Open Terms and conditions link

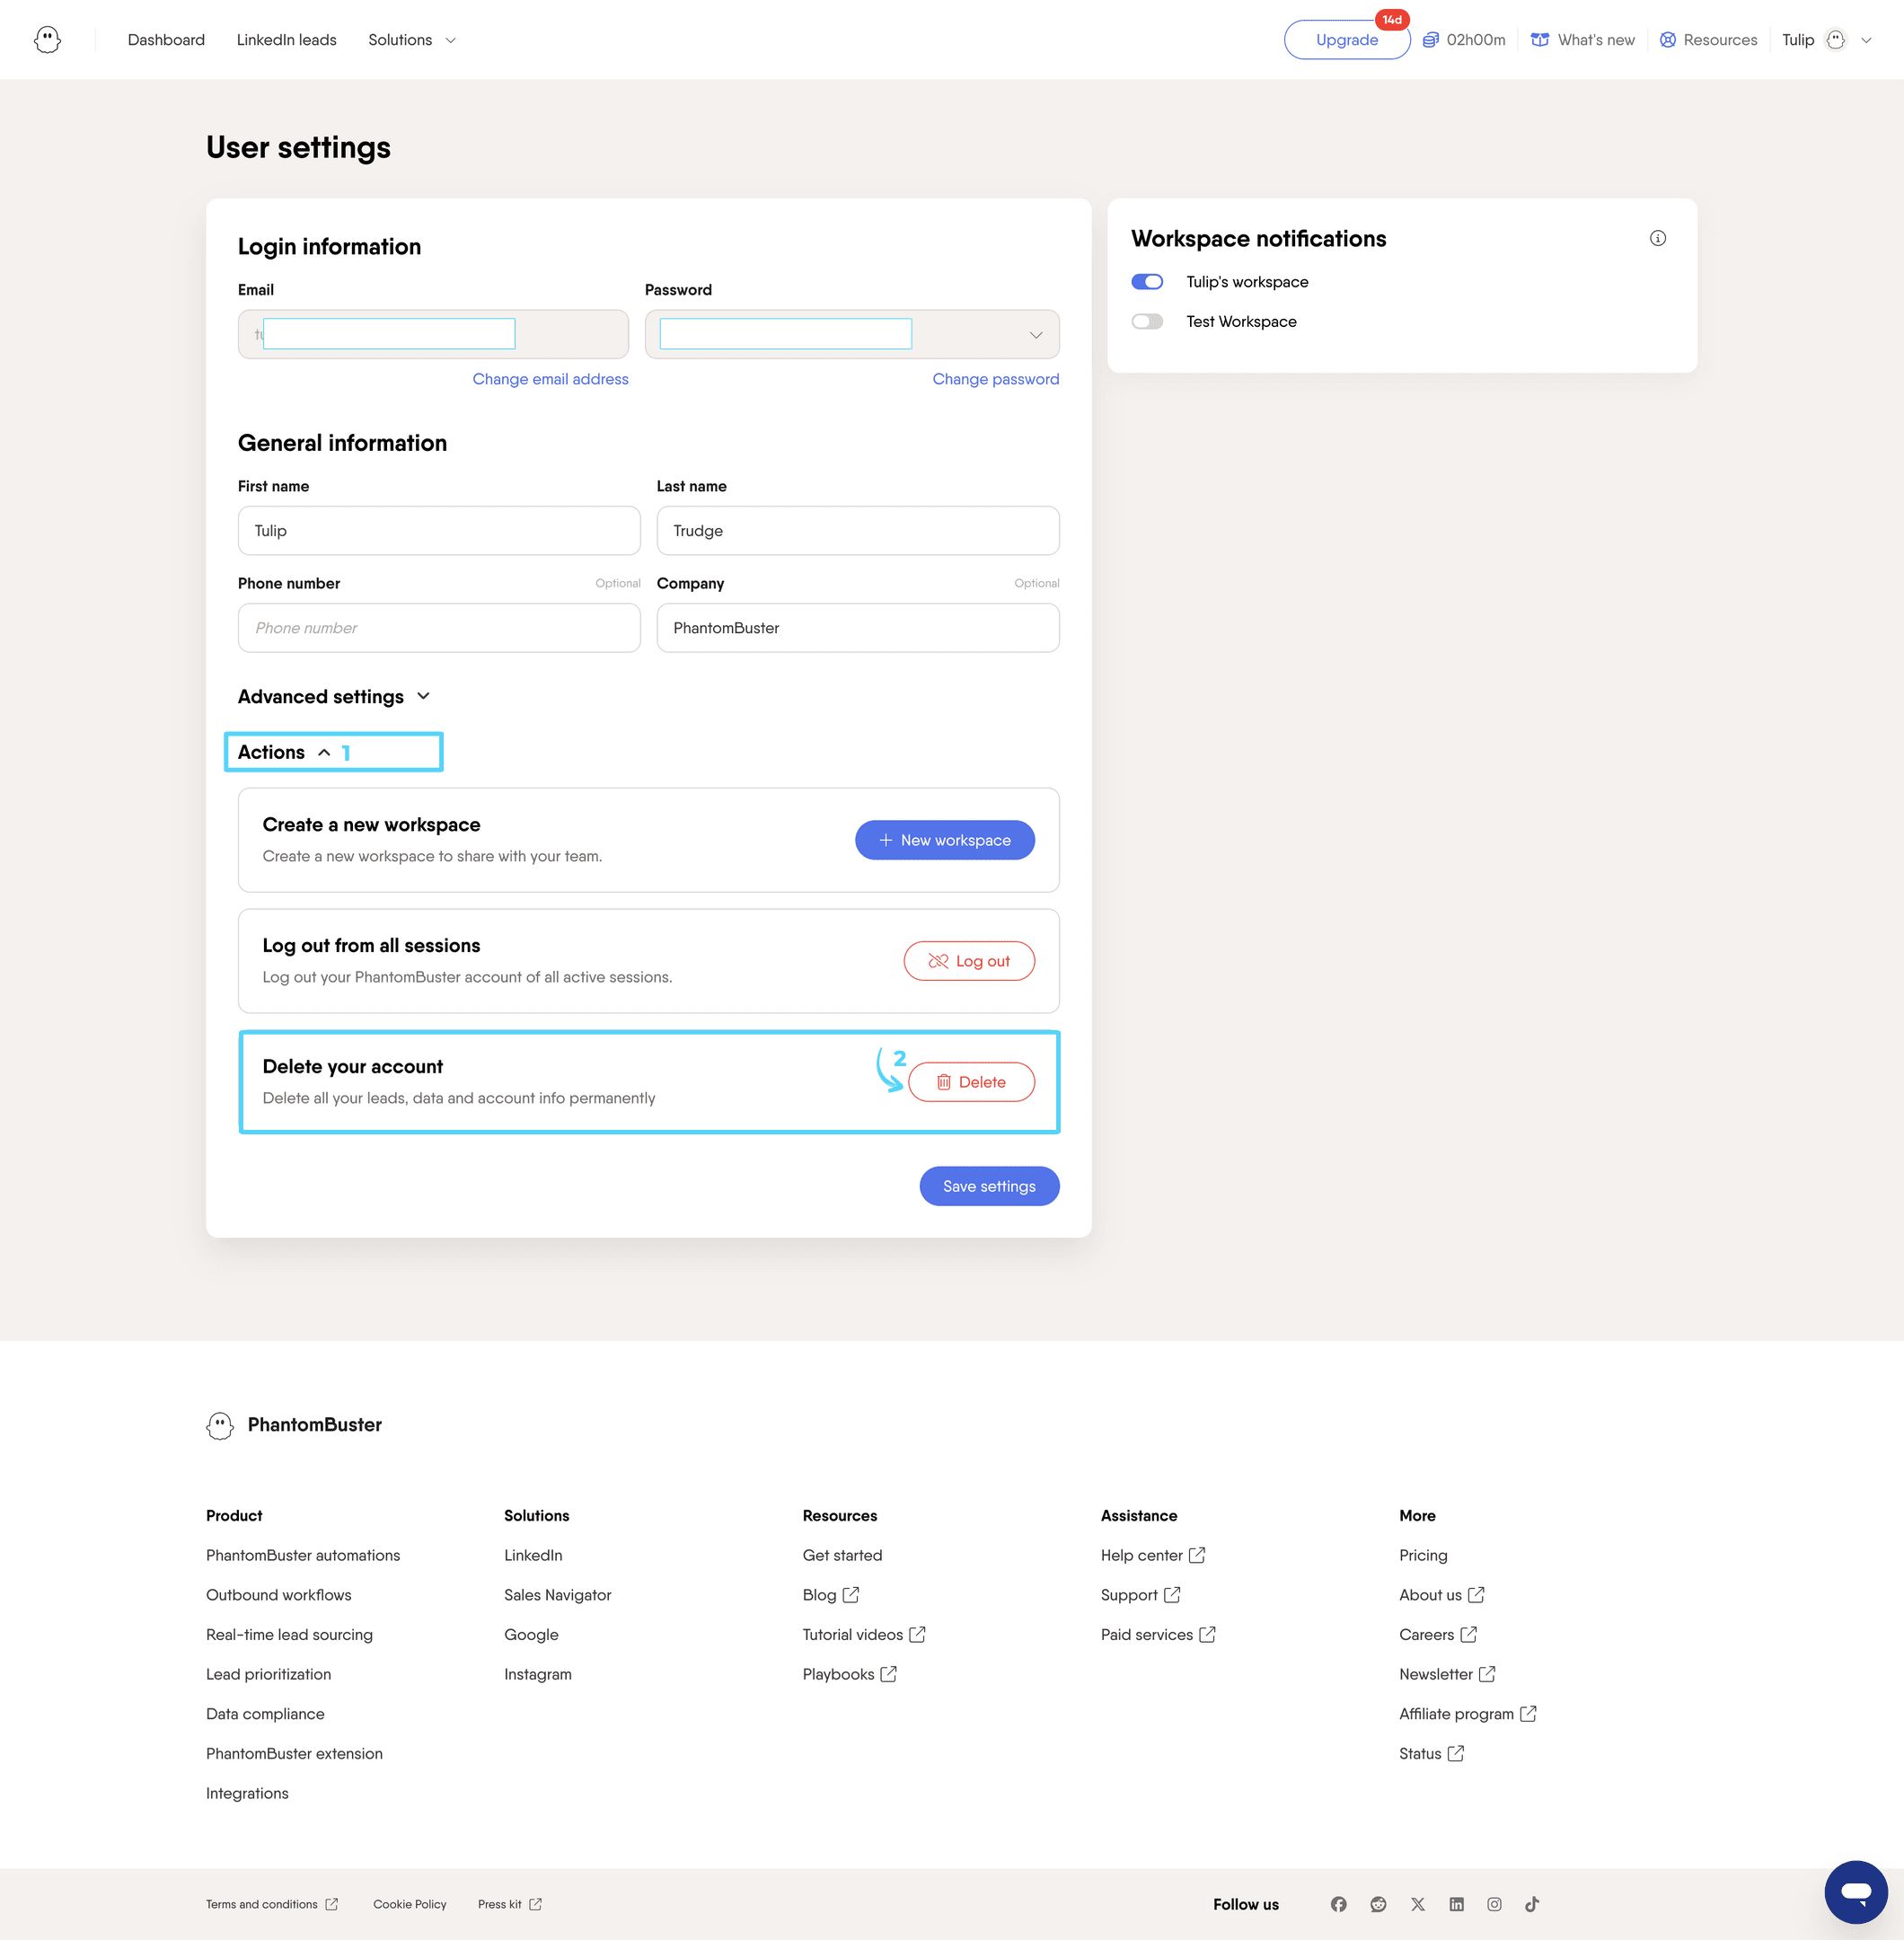click(x=272, y=1904)
